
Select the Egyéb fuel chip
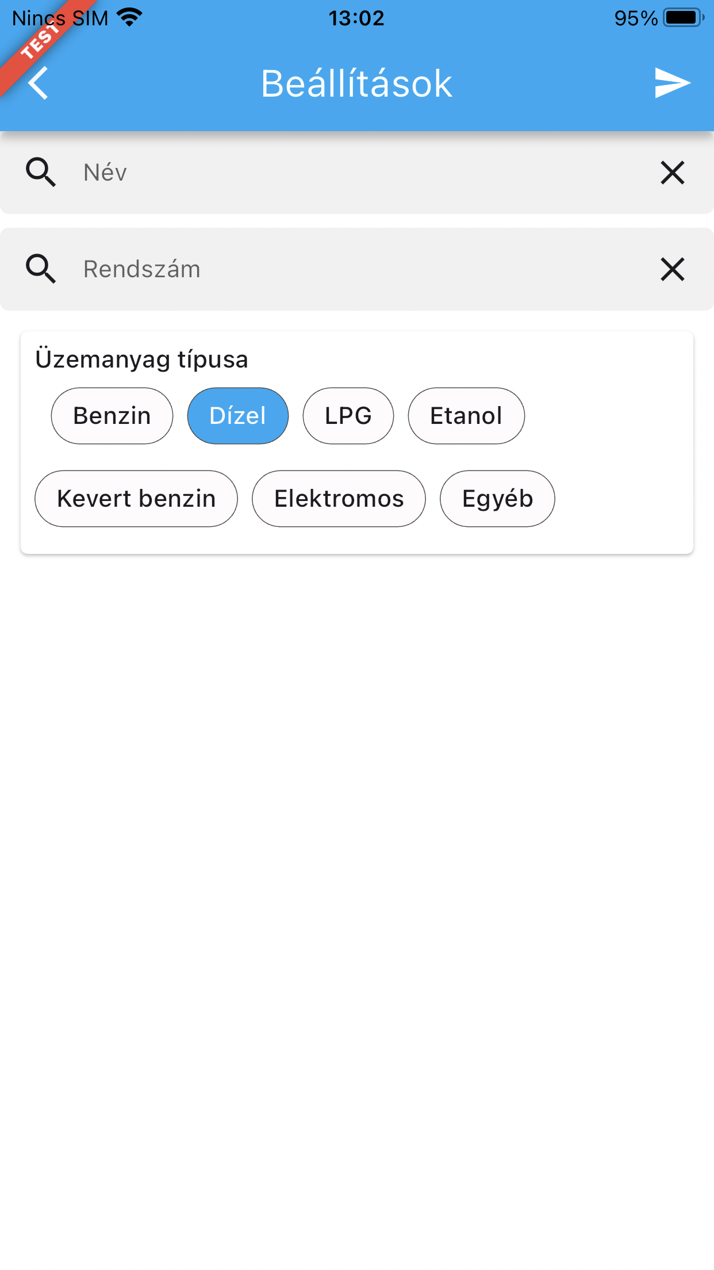(497, 499)
